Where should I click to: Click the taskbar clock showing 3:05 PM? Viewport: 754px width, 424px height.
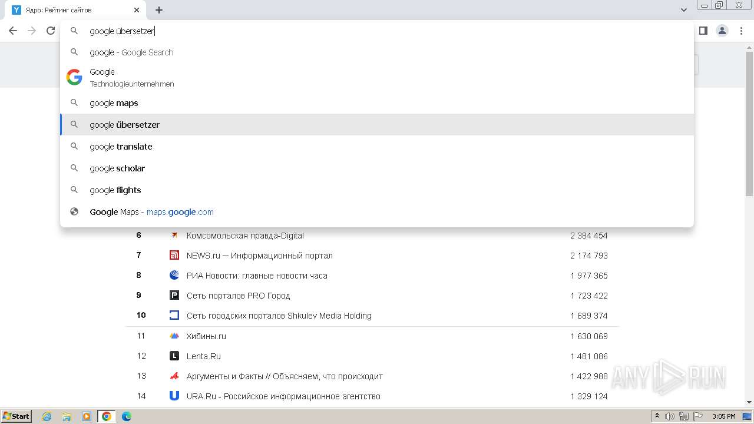pyautogui.click(x=724, y=416)
